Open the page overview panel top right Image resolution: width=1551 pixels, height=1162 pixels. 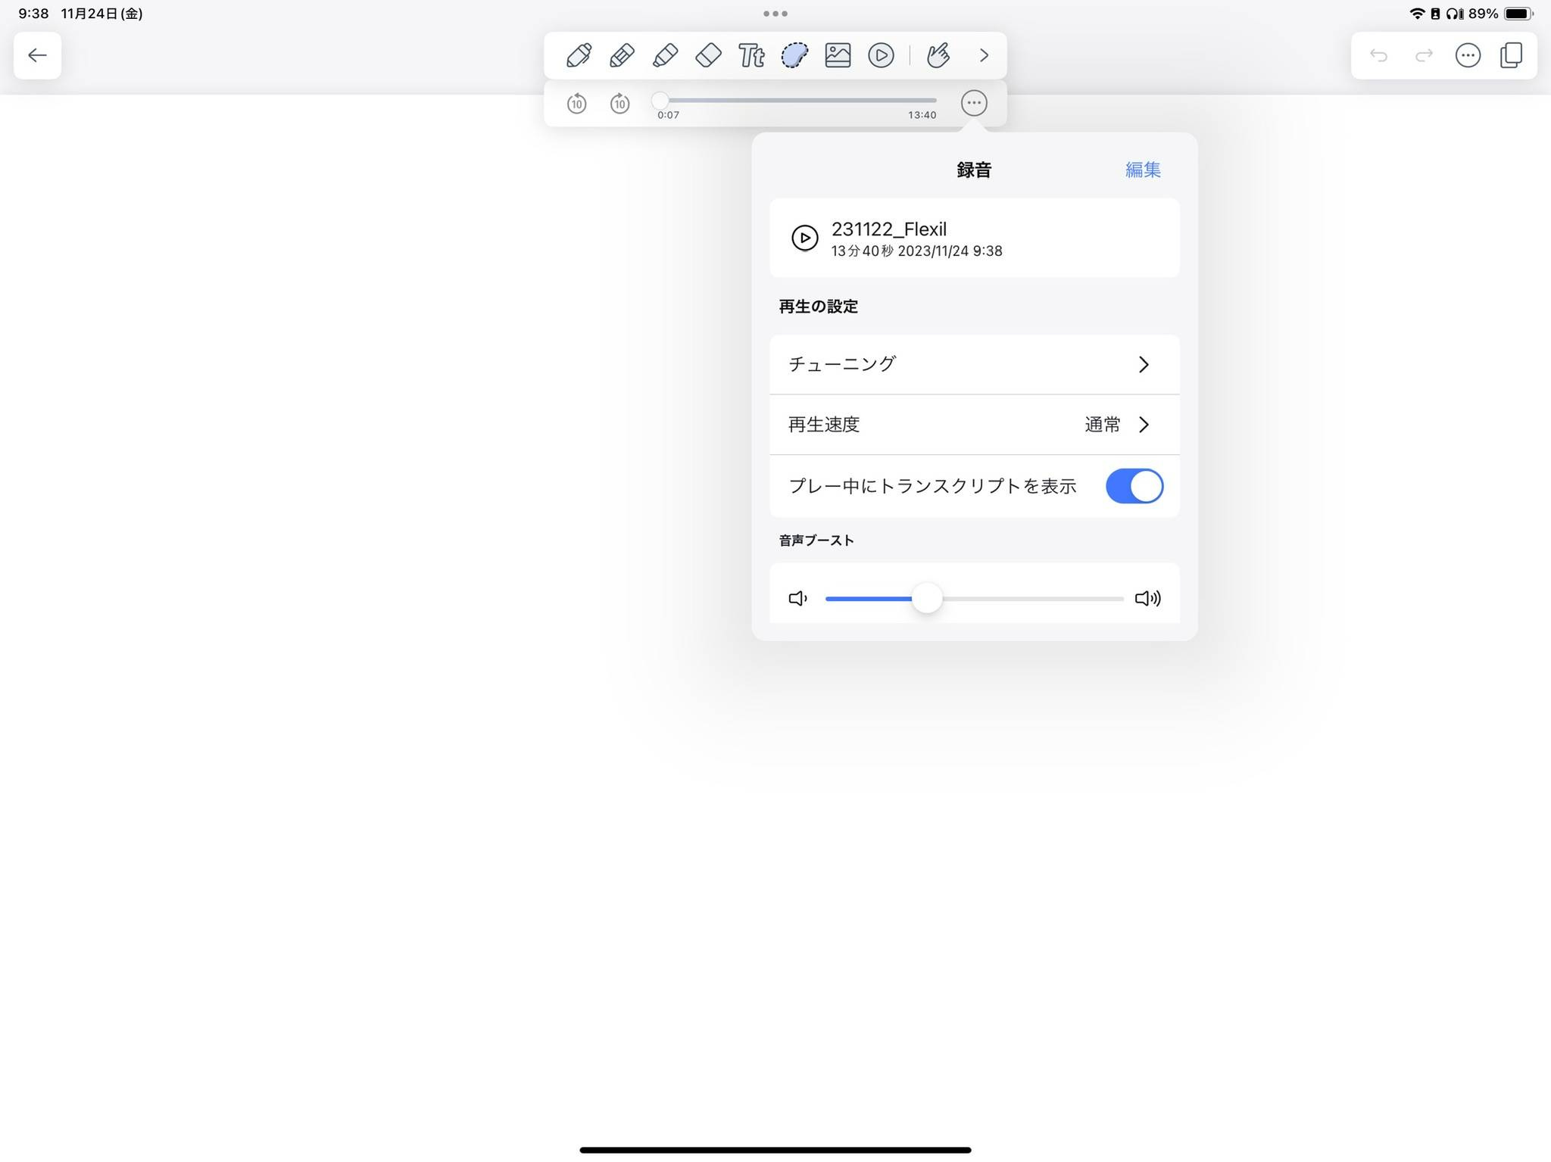pos(1512,55)
